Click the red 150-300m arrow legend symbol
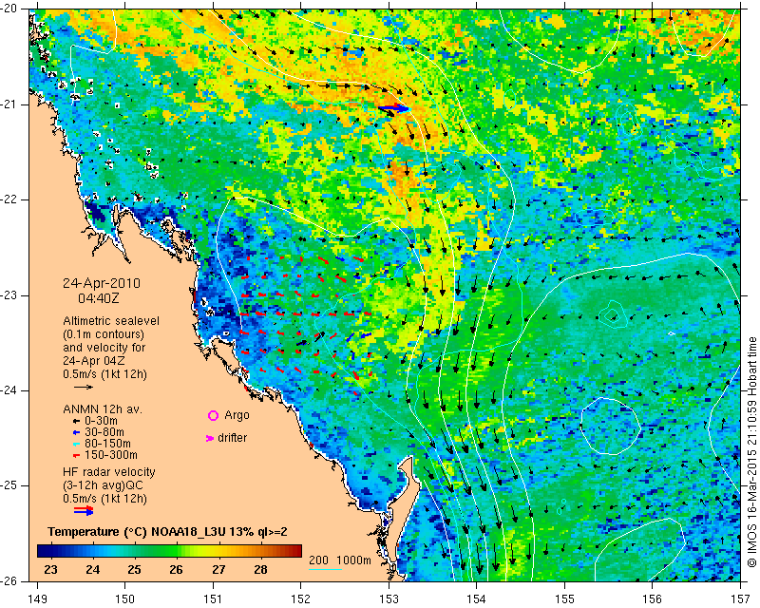This screenshot has height=608, width=760. (76, 455)
